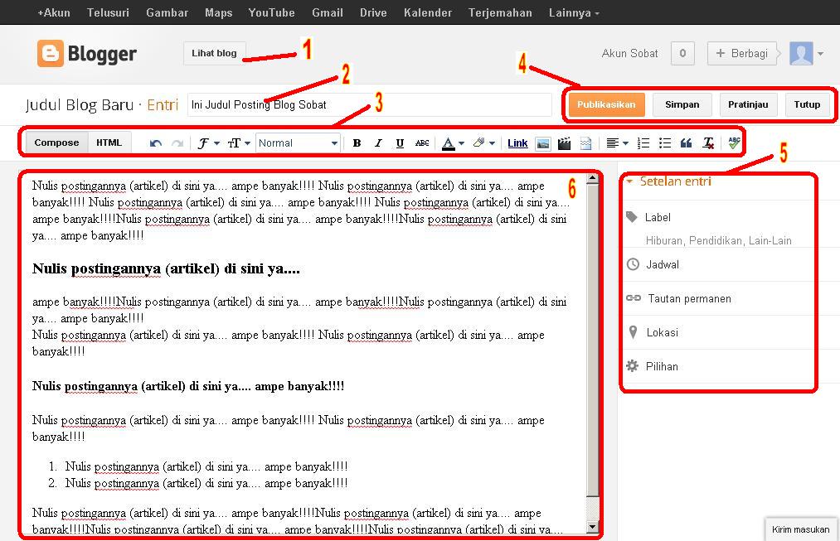The height and width of the screenshot is (541, 840).
Task: Undo the last edit
Action: (x=154, y=142)
